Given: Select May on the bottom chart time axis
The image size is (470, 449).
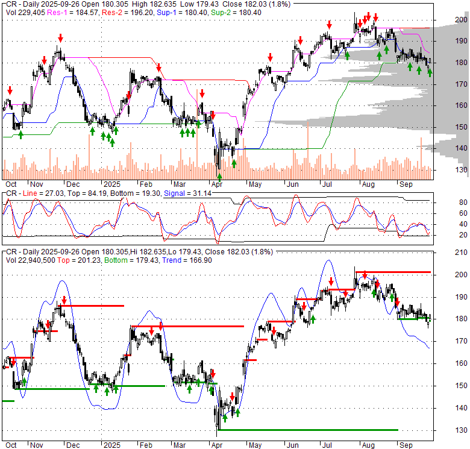Looking at the screenshot, I should point(255,445).
